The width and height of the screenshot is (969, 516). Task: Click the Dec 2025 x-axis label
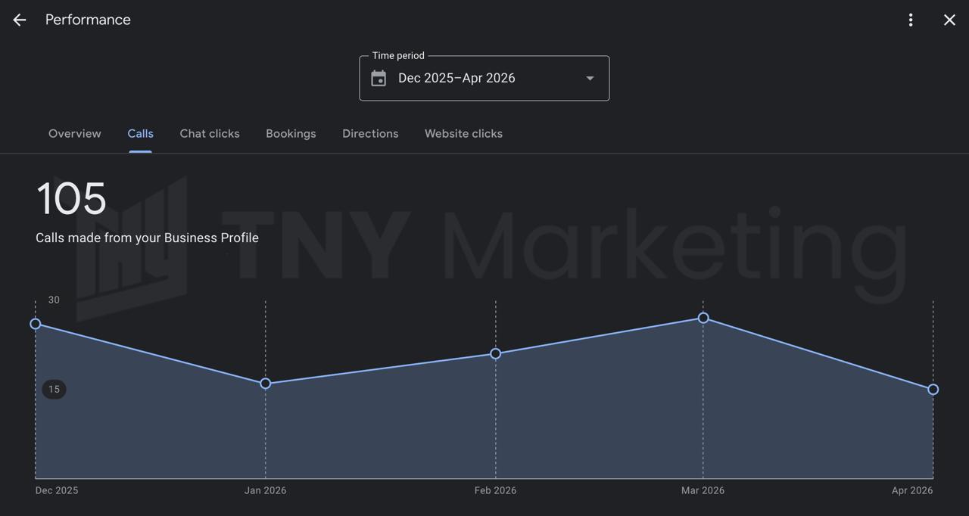click(57, 490)
